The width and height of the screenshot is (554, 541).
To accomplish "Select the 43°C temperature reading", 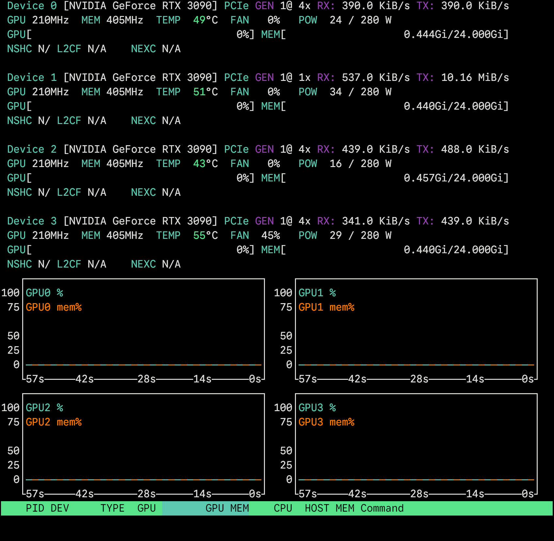I will point(205,163).
